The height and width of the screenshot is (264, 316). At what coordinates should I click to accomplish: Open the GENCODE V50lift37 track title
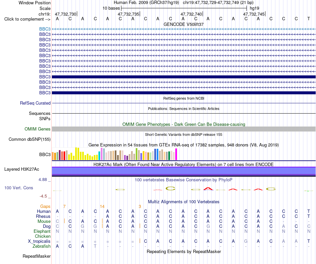tap(184, 24)
